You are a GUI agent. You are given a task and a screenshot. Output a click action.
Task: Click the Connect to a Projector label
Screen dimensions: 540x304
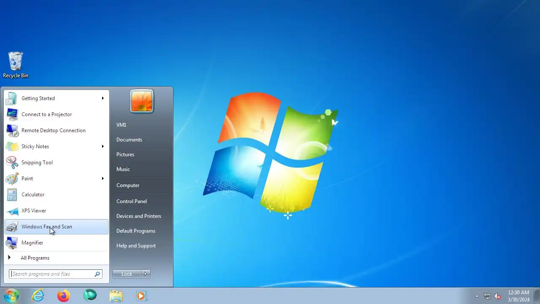[x=47, y=114]
